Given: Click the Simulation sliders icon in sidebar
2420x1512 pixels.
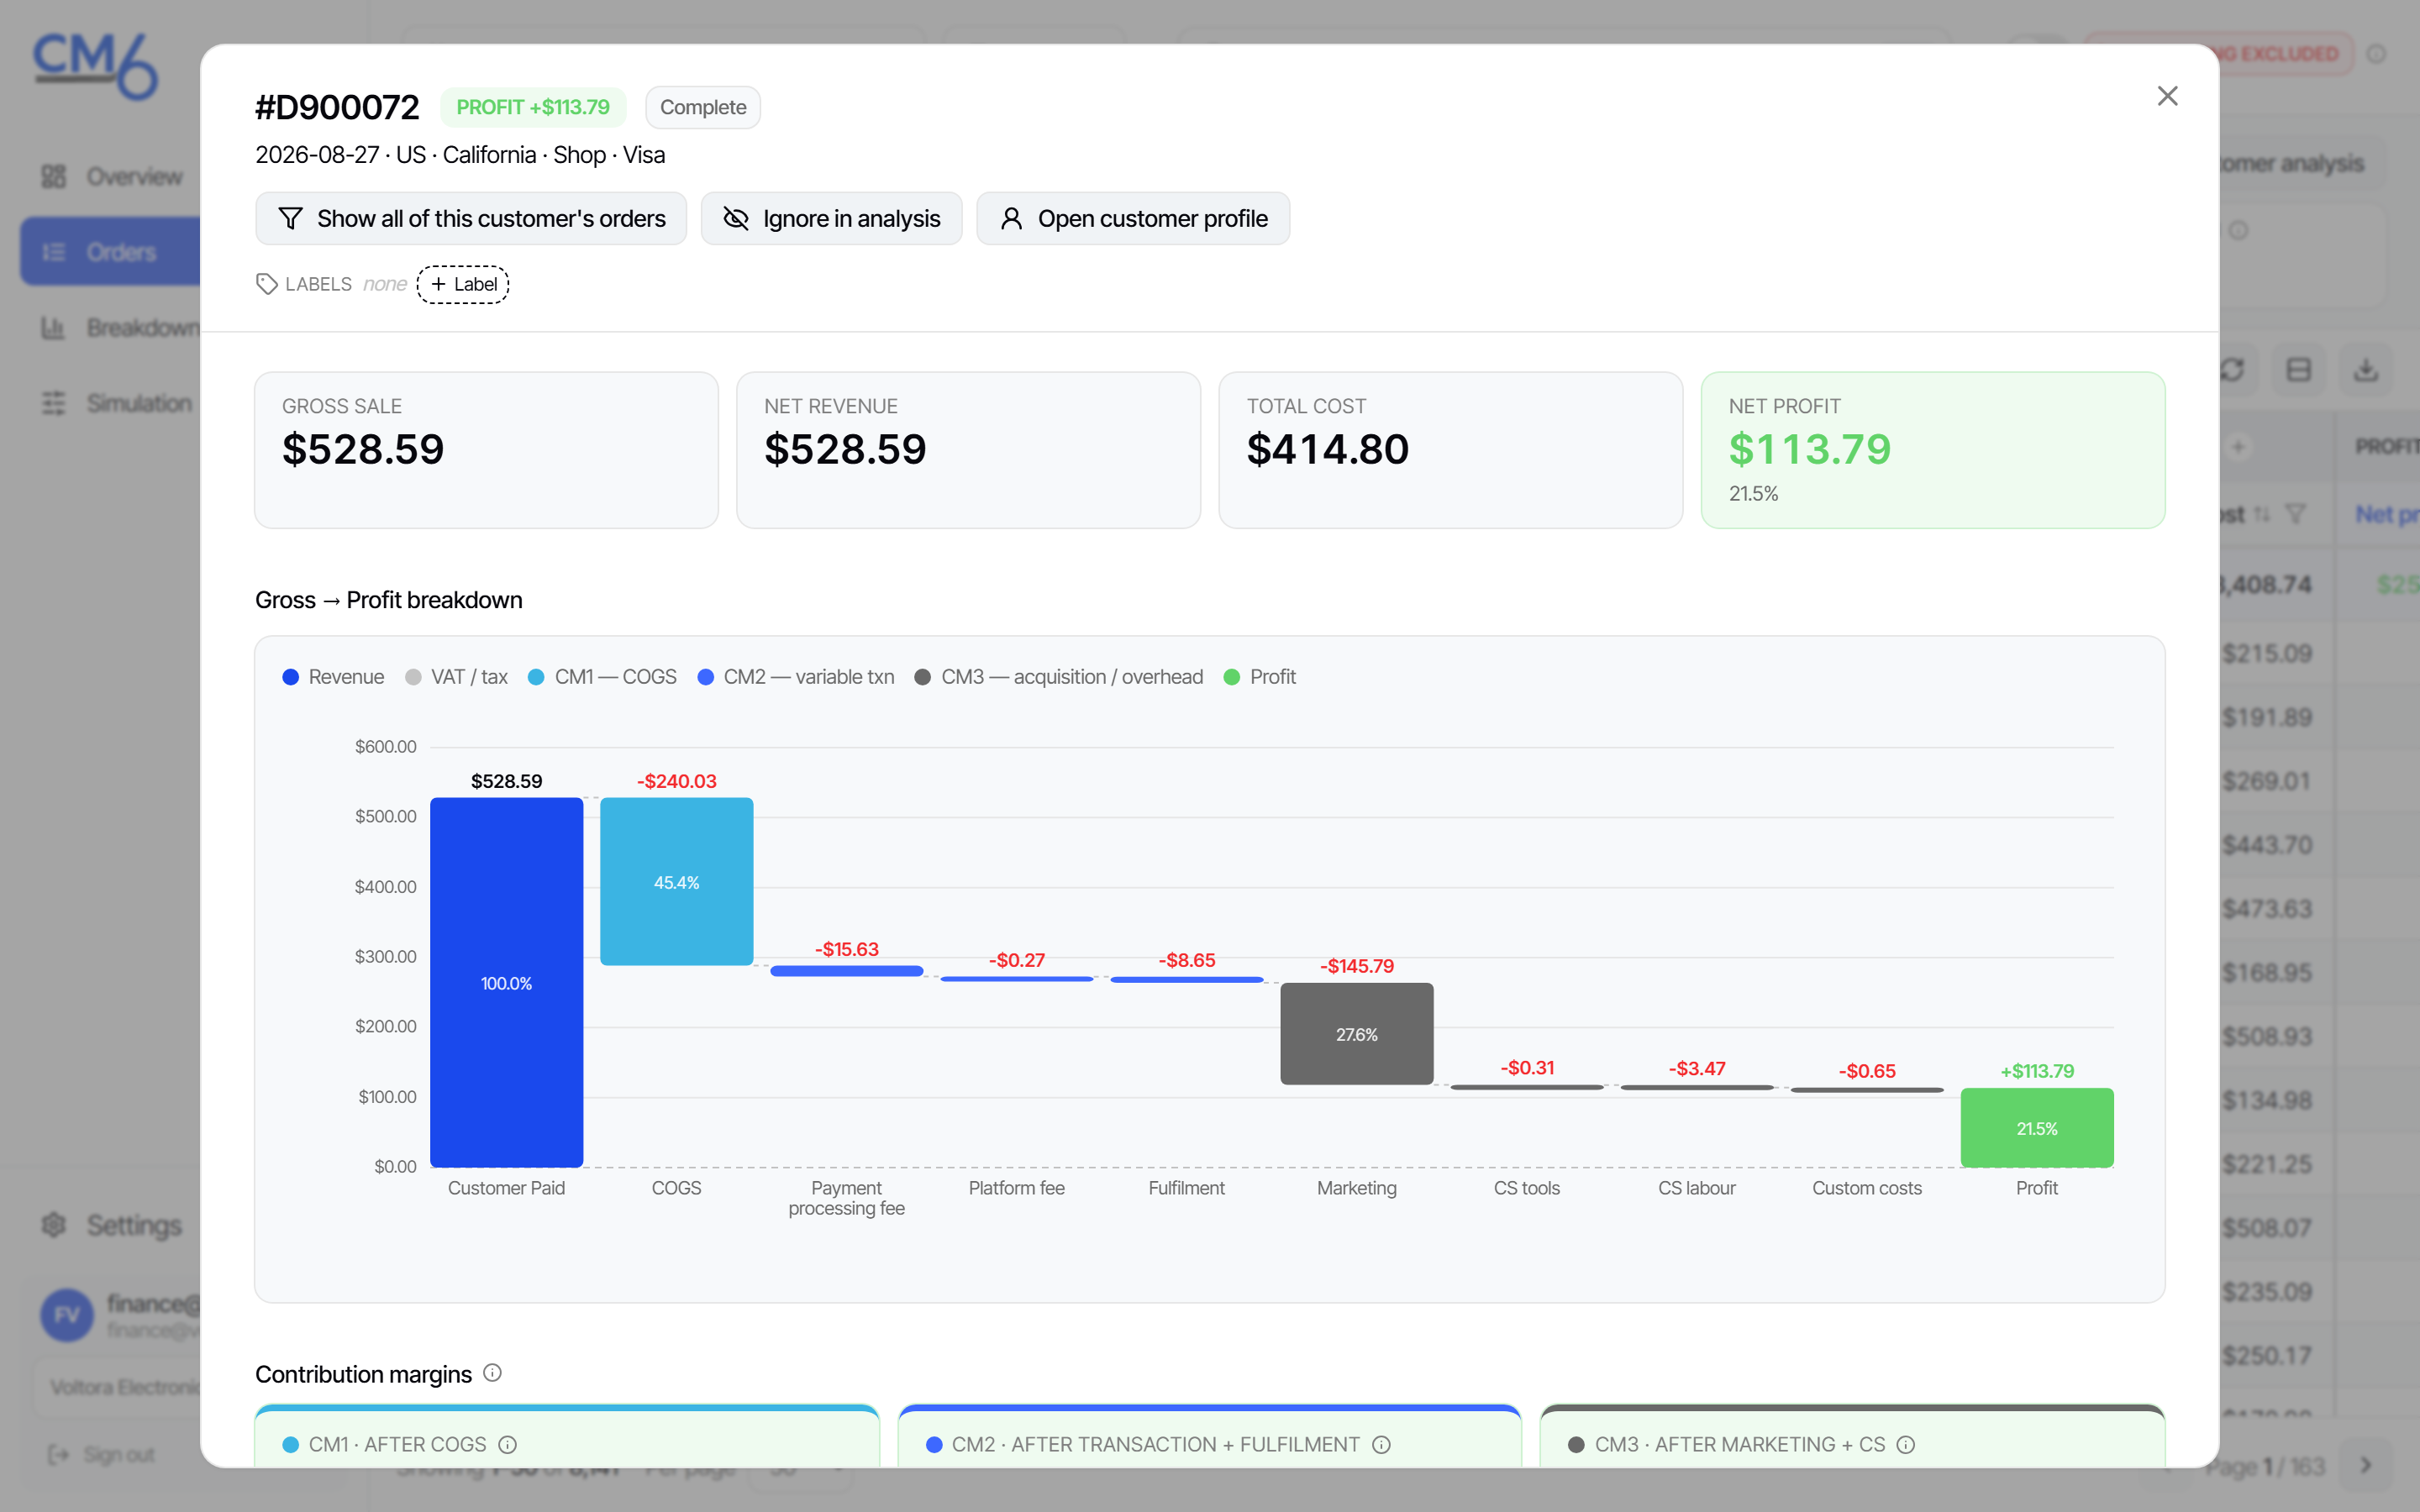Looking at the screenshot, I should [53, 403].
